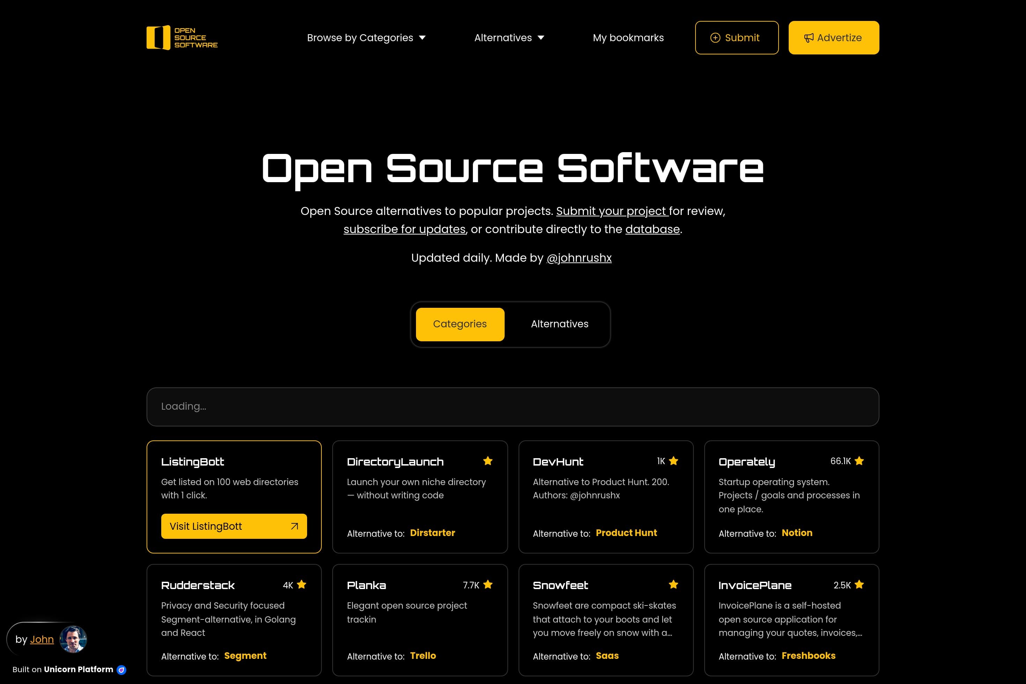Open My bookmarks

pyautogui.click(x=628, y=38)
